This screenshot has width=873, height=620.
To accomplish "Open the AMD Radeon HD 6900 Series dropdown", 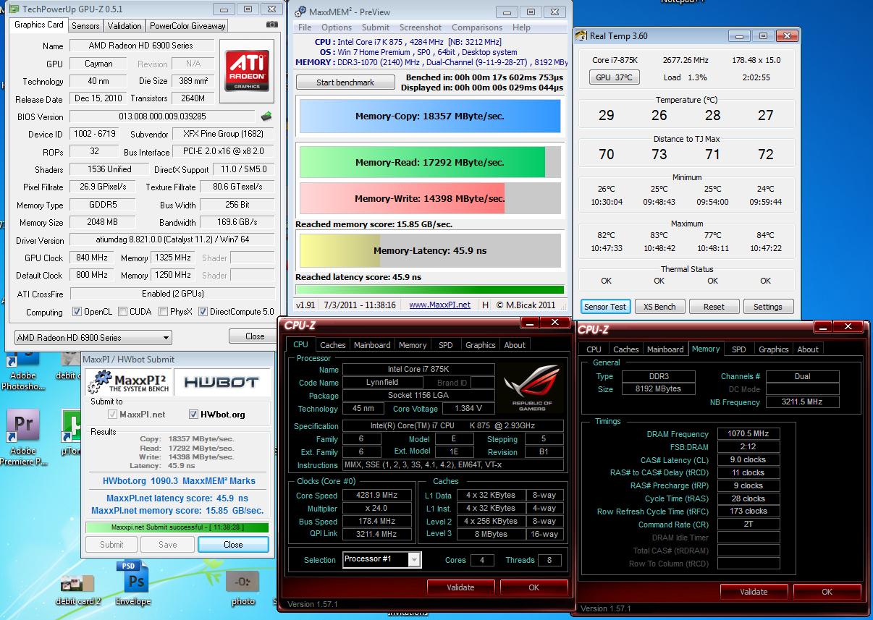I will [x=93, y=337].
